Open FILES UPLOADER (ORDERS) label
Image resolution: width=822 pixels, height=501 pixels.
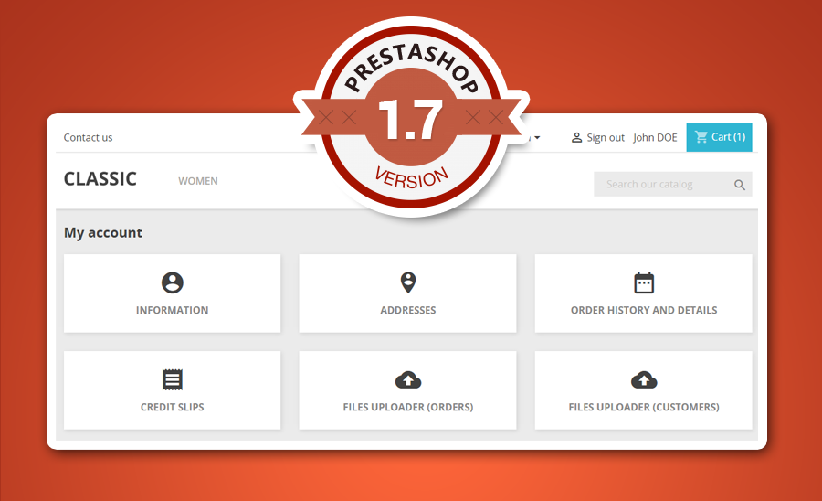click(x=408, y=407)
